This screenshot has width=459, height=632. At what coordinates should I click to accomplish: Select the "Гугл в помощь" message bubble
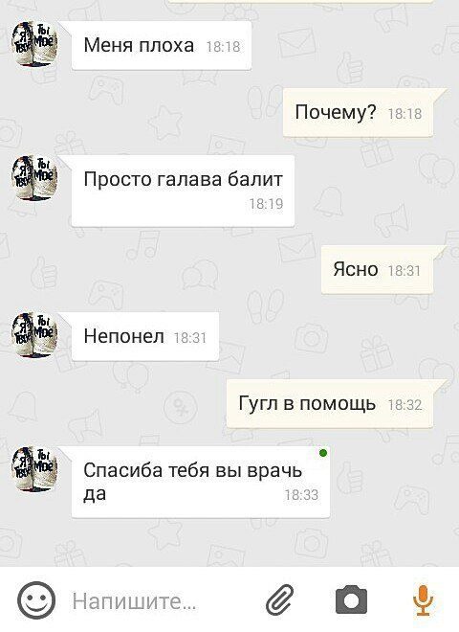330,403
